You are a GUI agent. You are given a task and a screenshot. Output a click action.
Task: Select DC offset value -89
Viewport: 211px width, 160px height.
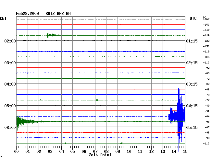click(x=207, y=106)
